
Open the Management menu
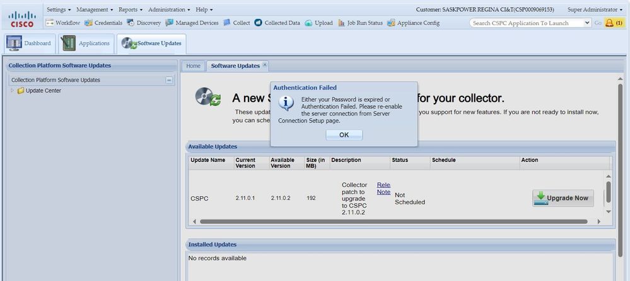pos(95,9)
